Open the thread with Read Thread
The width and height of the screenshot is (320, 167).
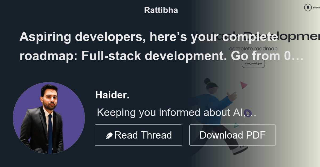138,135
